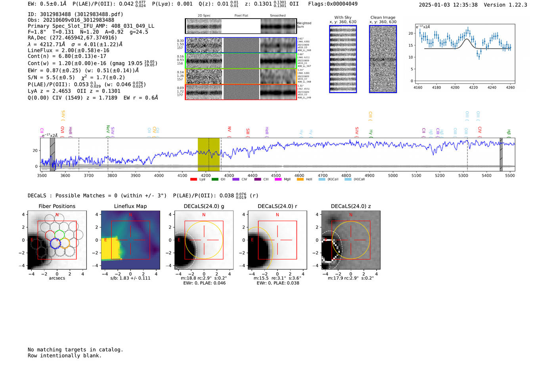Viewport: 555px width, 377px height.
Task: Select the DECaLS z-band cutout
Action: pyautogui.click(x=350, y=240)
